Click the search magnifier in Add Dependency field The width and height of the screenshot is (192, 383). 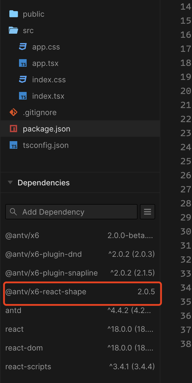coord(13,211)
